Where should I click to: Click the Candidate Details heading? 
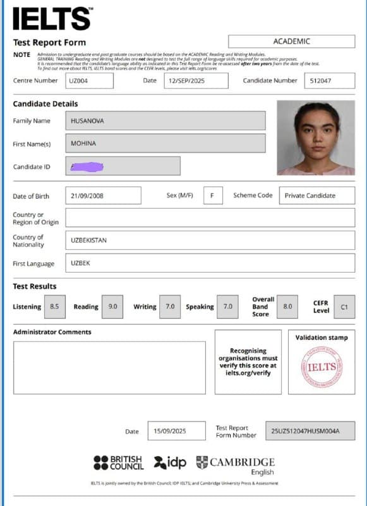tap(45, 104)
